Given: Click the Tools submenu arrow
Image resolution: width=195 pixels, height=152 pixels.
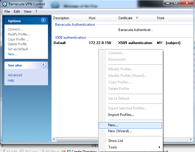Looking at the screenshot, I should 159,147.
